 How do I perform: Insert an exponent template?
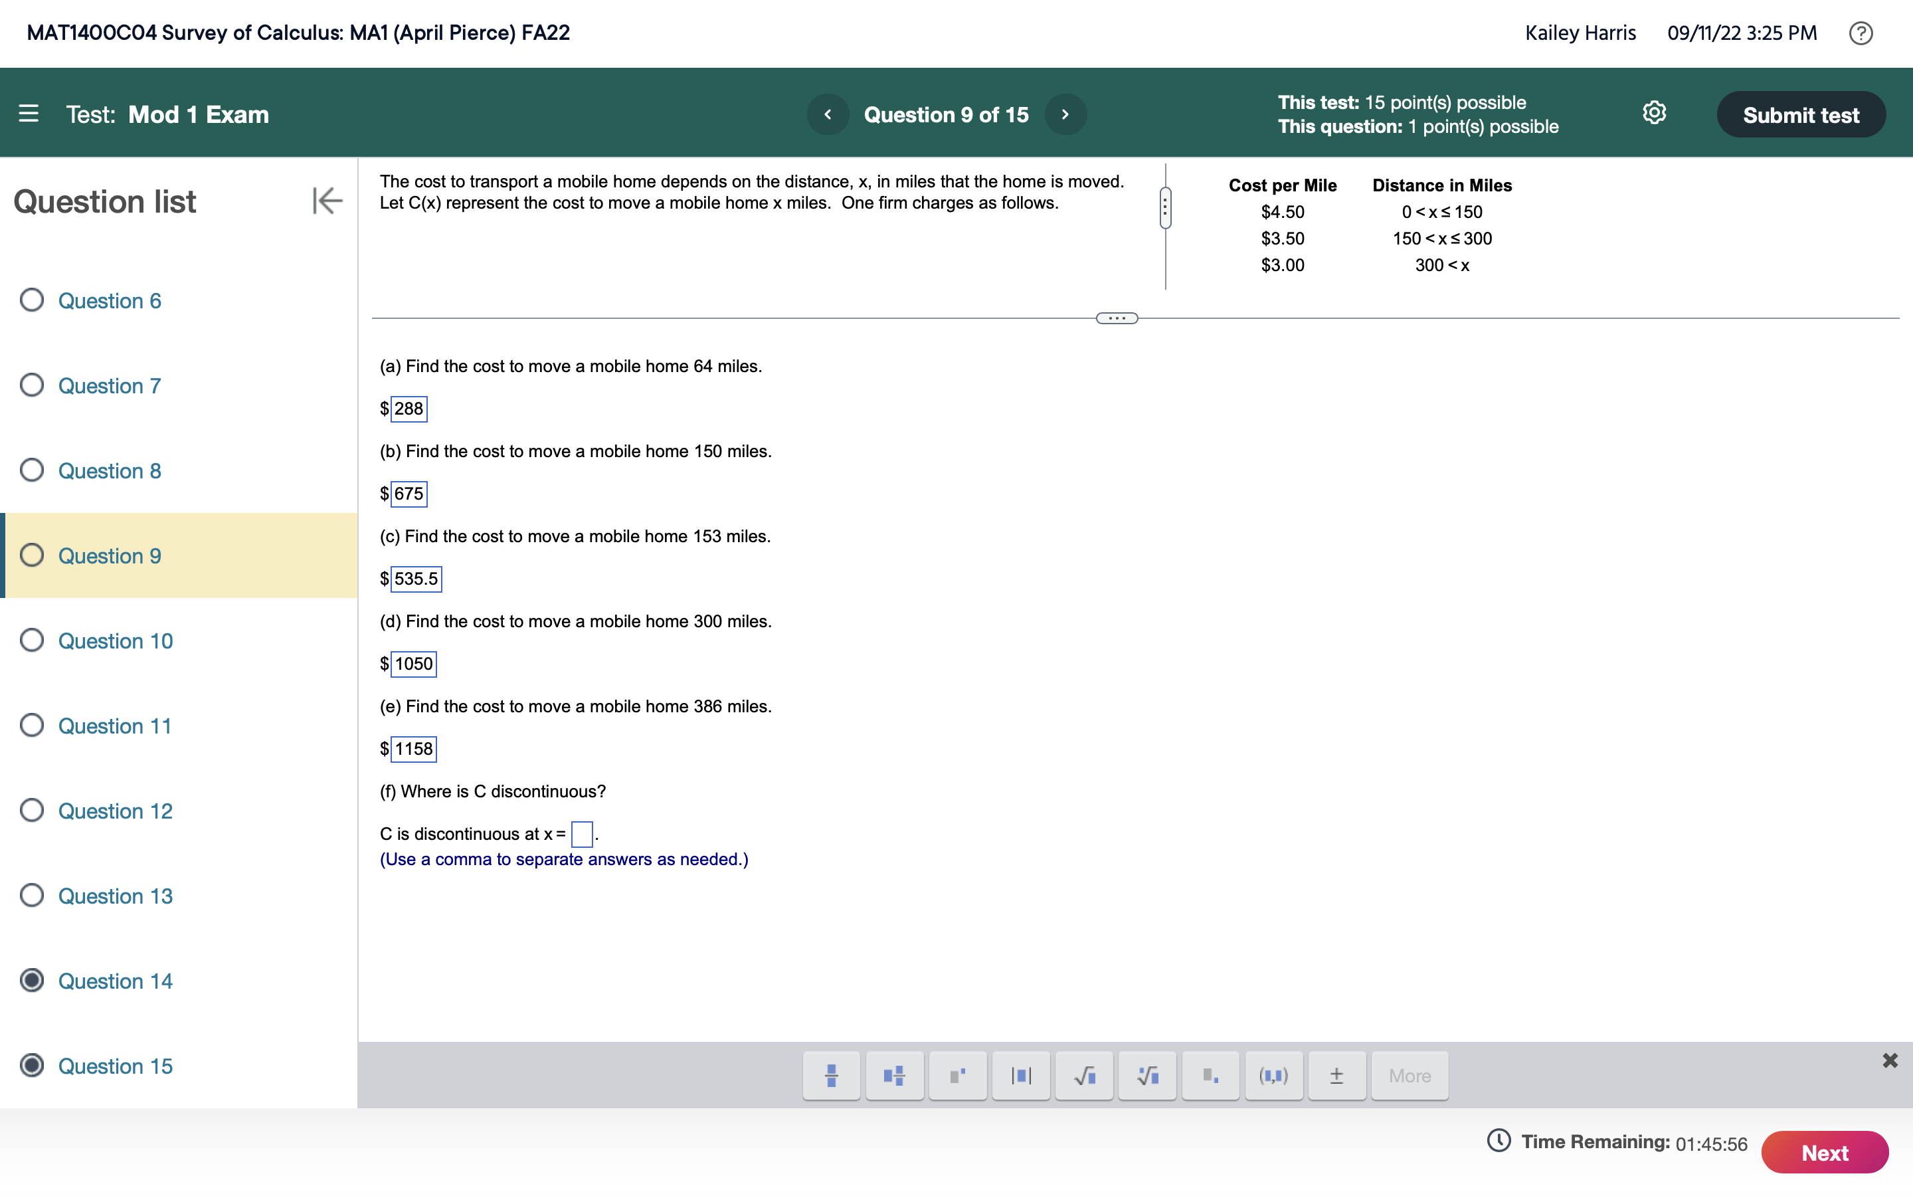point(957,1075)
